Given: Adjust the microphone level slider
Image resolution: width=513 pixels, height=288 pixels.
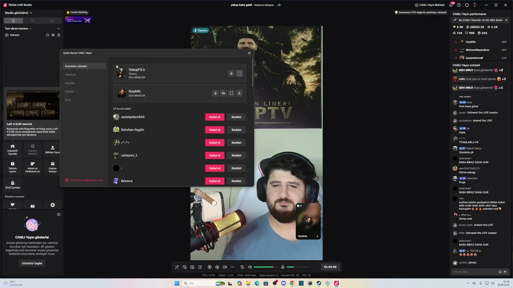Looking at the screenshot, I should [x=299, y=267].
